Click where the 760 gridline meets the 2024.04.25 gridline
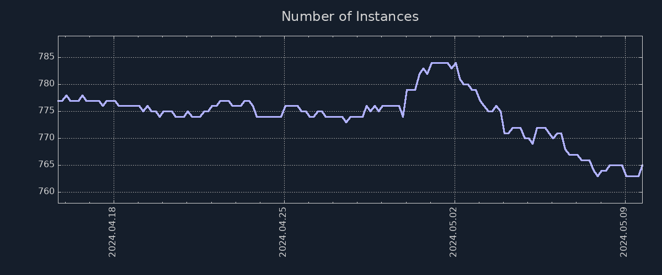Screen dimensions: 662x275 [284, 192]
